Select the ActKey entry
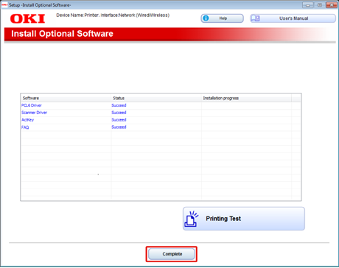Image resolution: width=339 pixels, height=268 pixels. 28,120
